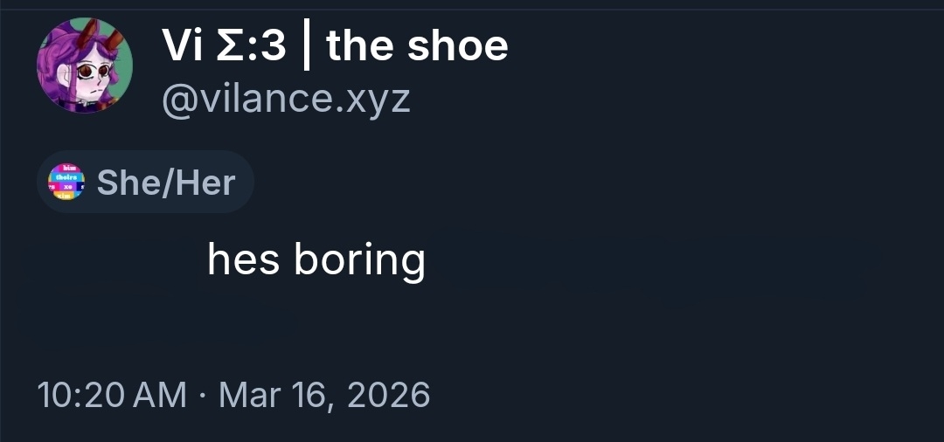This screenshot has width=944, height=442.
Task: Click the "AM" in the timestamp
Action: tap(162, 395)
